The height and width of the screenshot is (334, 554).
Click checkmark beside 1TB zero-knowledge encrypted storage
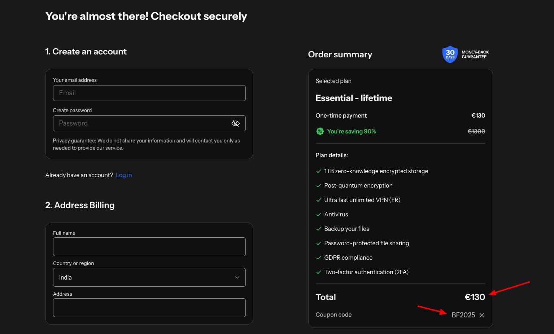[319, 171]
